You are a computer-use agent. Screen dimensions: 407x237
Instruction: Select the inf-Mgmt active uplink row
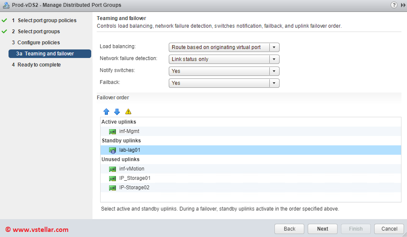coord(251,131)
